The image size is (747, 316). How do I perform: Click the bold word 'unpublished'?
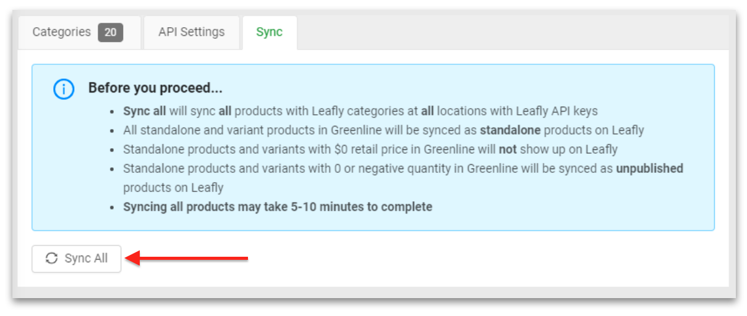point(649,168)
